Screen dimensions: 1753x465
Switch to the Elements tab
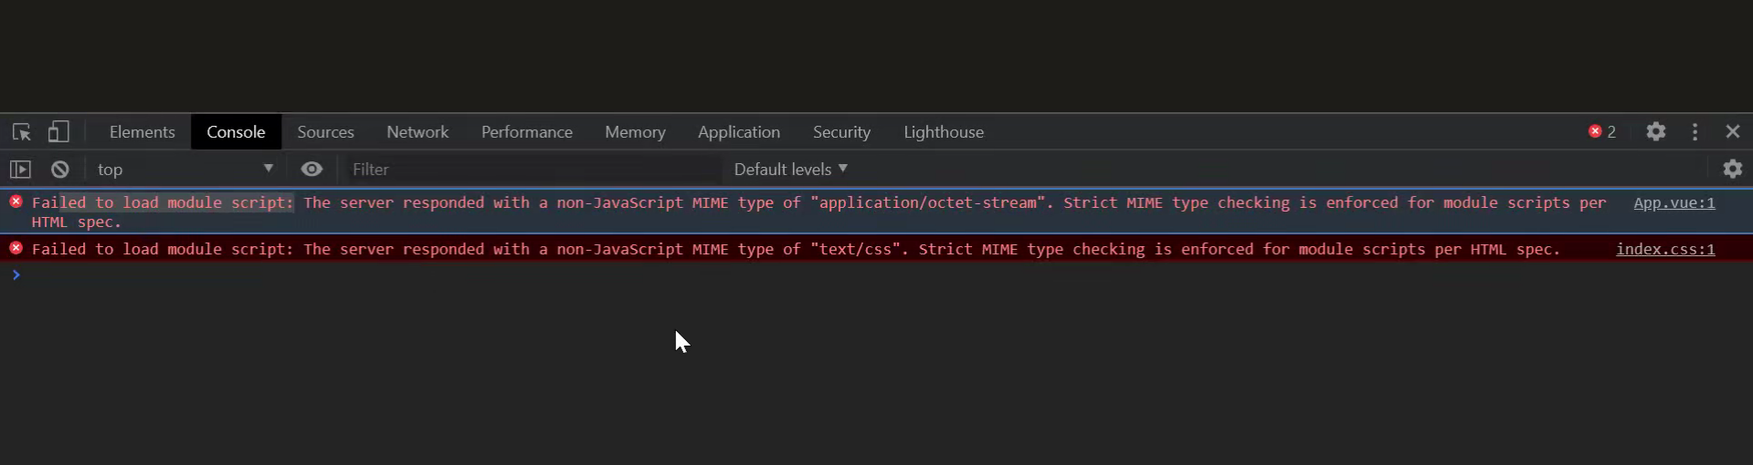[x=142, y=132]
